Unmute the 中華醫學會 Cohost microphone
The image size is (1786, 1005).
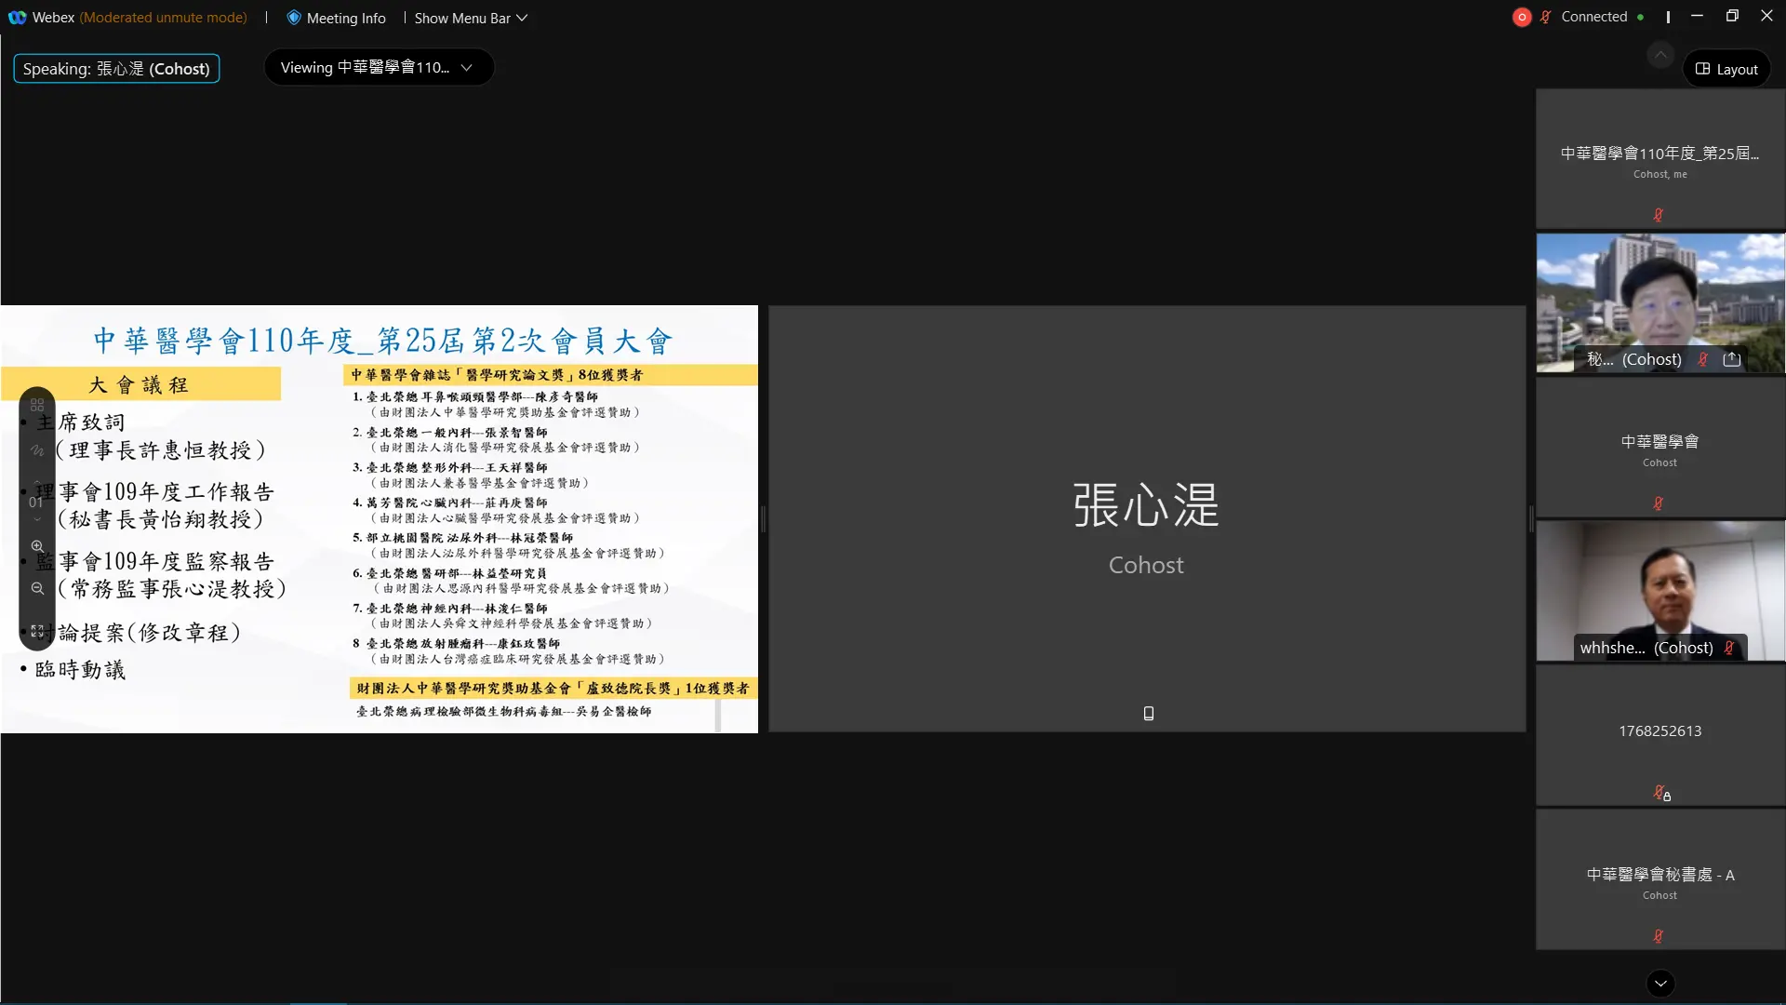coord(1659,502)
